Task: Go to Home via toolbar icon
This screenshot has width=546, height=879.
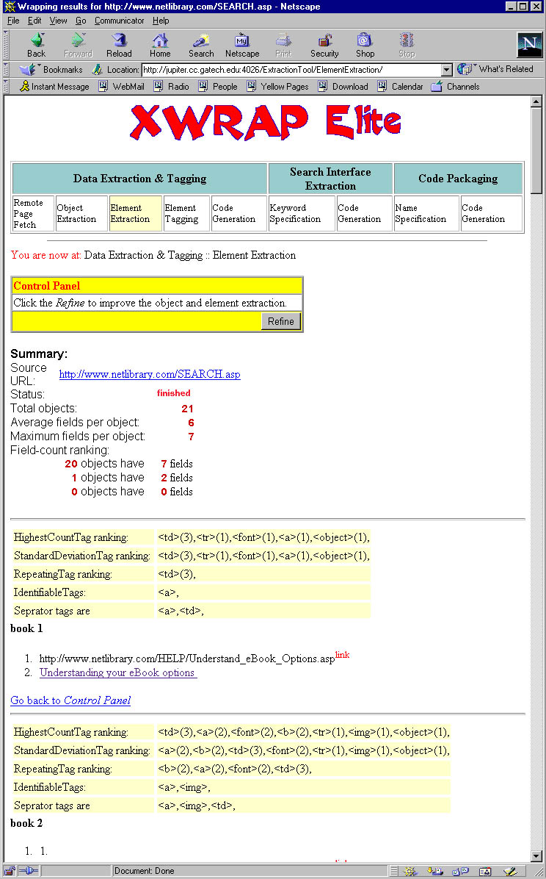Action: point(160,42)
